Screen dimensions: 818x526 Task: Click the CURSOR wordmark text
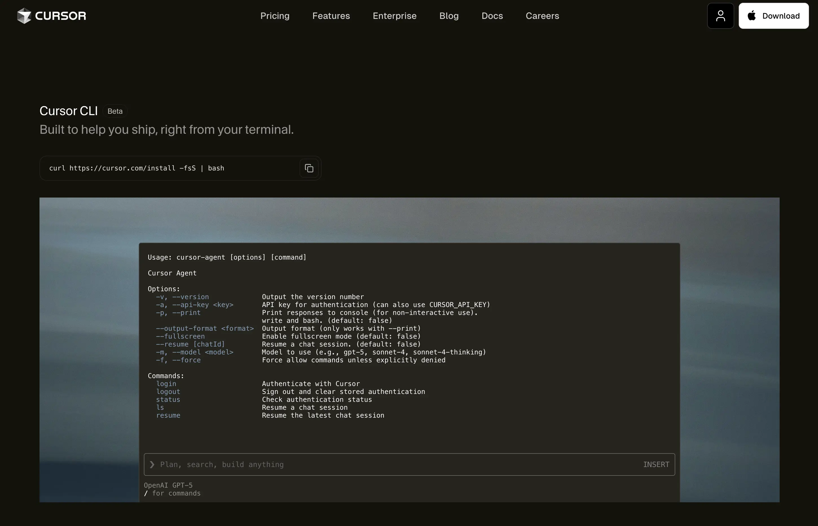pyautogui.click(x=60, y=16)
